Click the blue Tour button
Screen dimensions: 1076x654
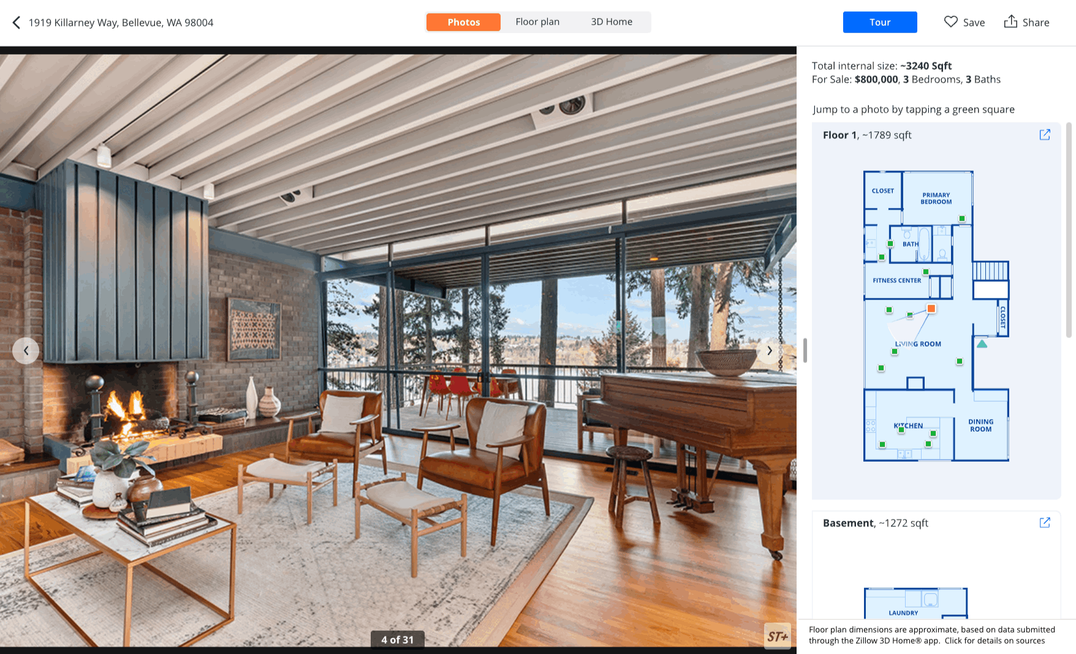(880, 22)
